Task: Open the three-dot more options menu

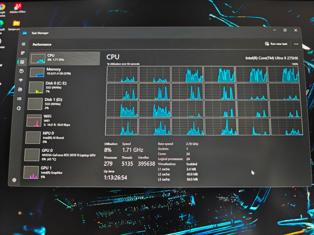Action: pos(296,44)
